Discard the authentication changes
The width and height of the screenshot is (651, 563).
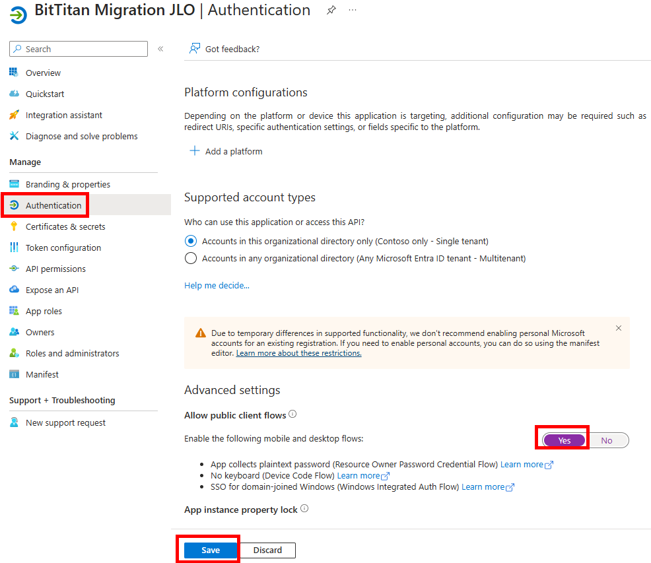267,550
